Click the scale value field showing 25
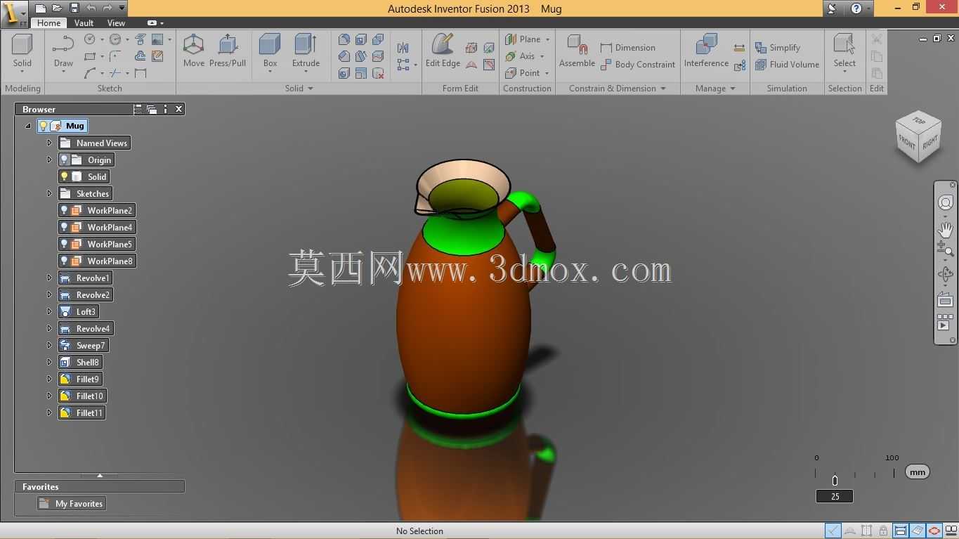The image size is (959, 539). (835, 496)
